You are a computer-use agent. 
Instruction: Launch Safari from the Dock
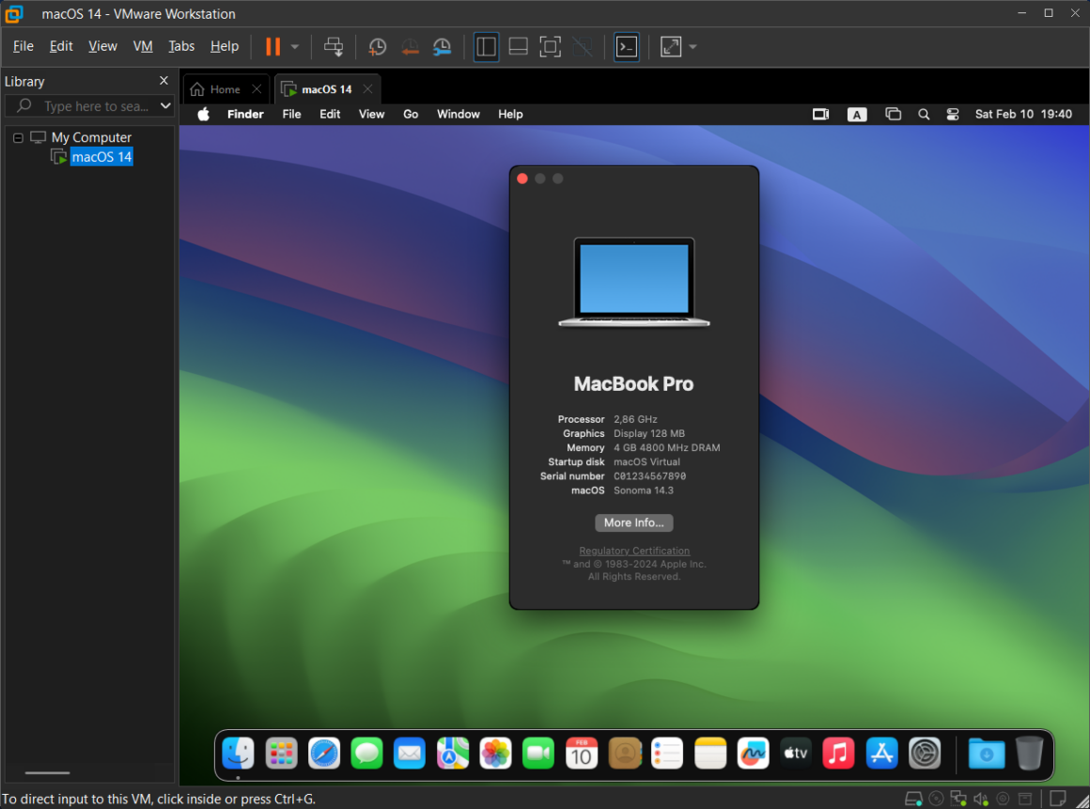(x=324, y=754)
